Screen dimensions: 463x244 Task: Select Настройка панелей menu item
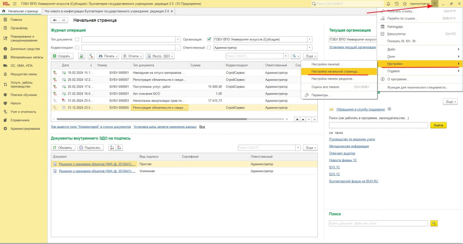pyautogui.click(x=339, y=64)
